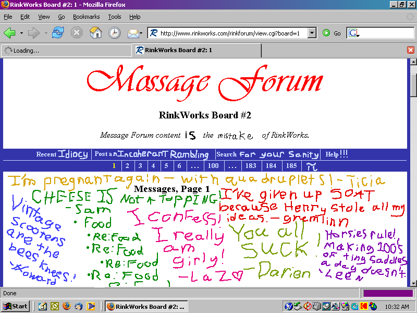Click the Stop loading icon
This screenshot has height=313, width=417.
[77, 33]
